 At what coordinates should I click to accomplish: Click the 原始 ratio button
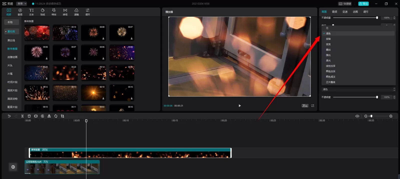[x=305, y=106]
